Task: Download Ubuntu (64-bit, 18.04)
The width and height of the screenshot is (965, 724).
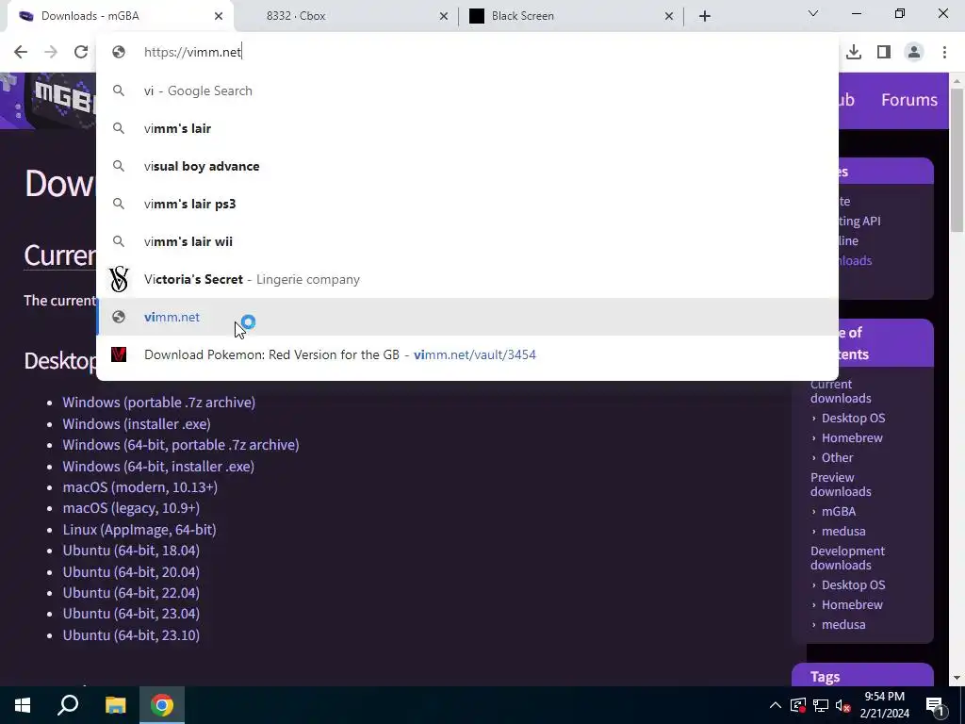Action: [x=131, y=551]
